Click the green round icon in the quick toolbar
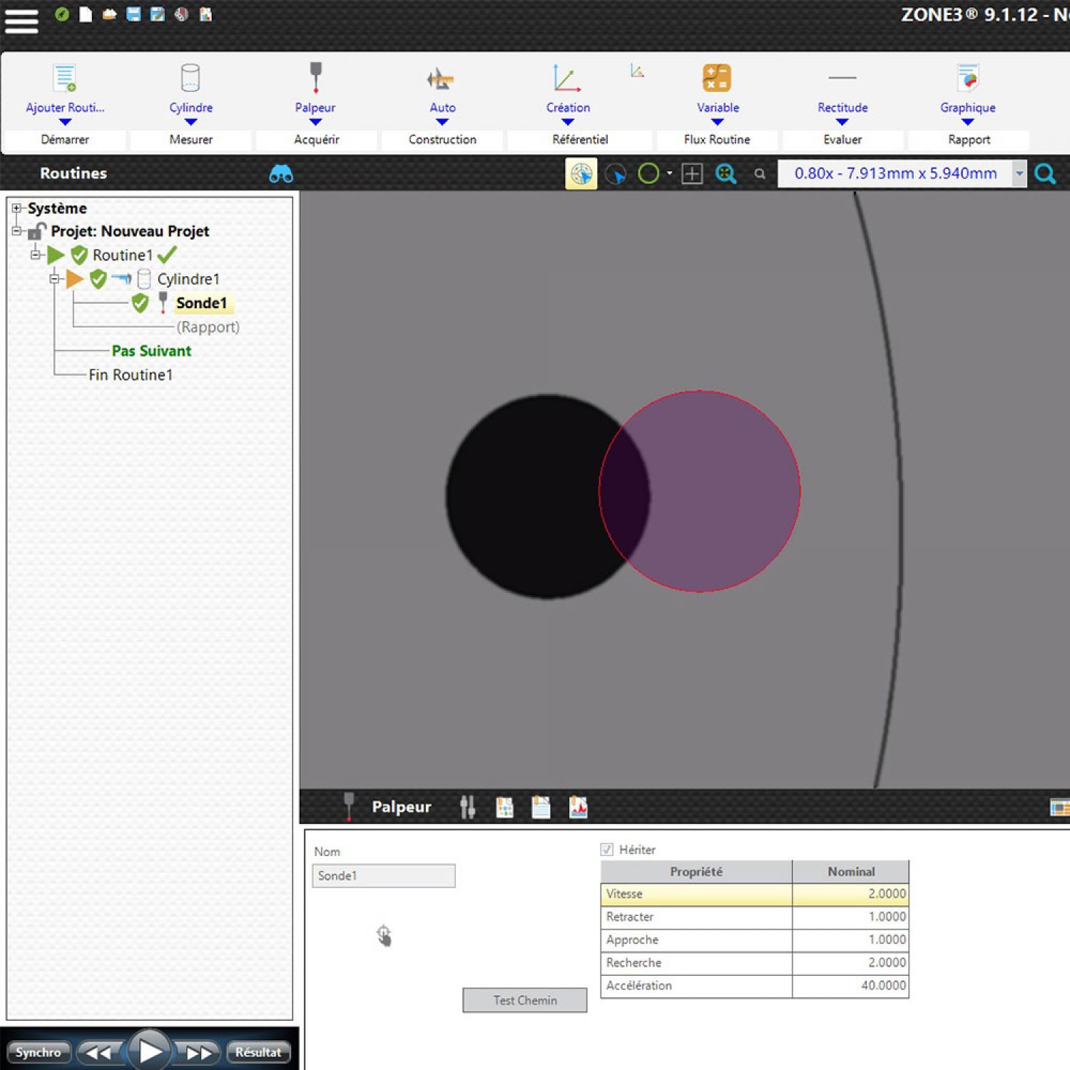The width and height of the screenshot is (1070, 1070). [62, 14]
